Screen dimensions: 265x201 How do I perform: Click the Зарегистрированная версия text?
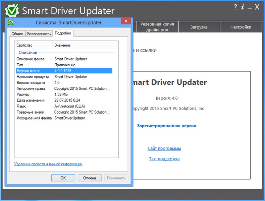point(167,126)
